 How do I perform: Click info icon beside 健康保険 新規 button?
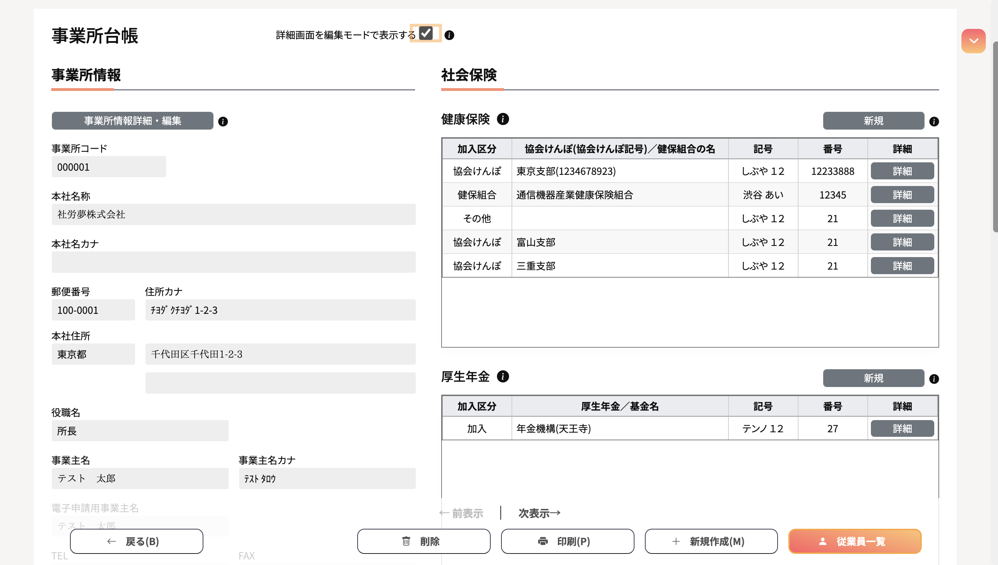pos(934,122)
